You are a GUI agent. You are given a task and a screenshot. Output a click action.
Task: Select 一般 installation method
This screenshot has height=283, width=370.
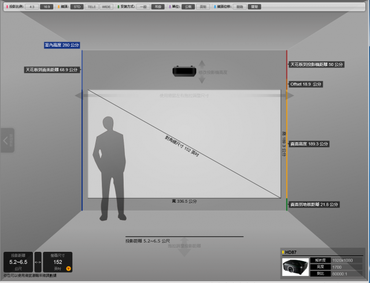pyautogui.click(x=143, y=6)
